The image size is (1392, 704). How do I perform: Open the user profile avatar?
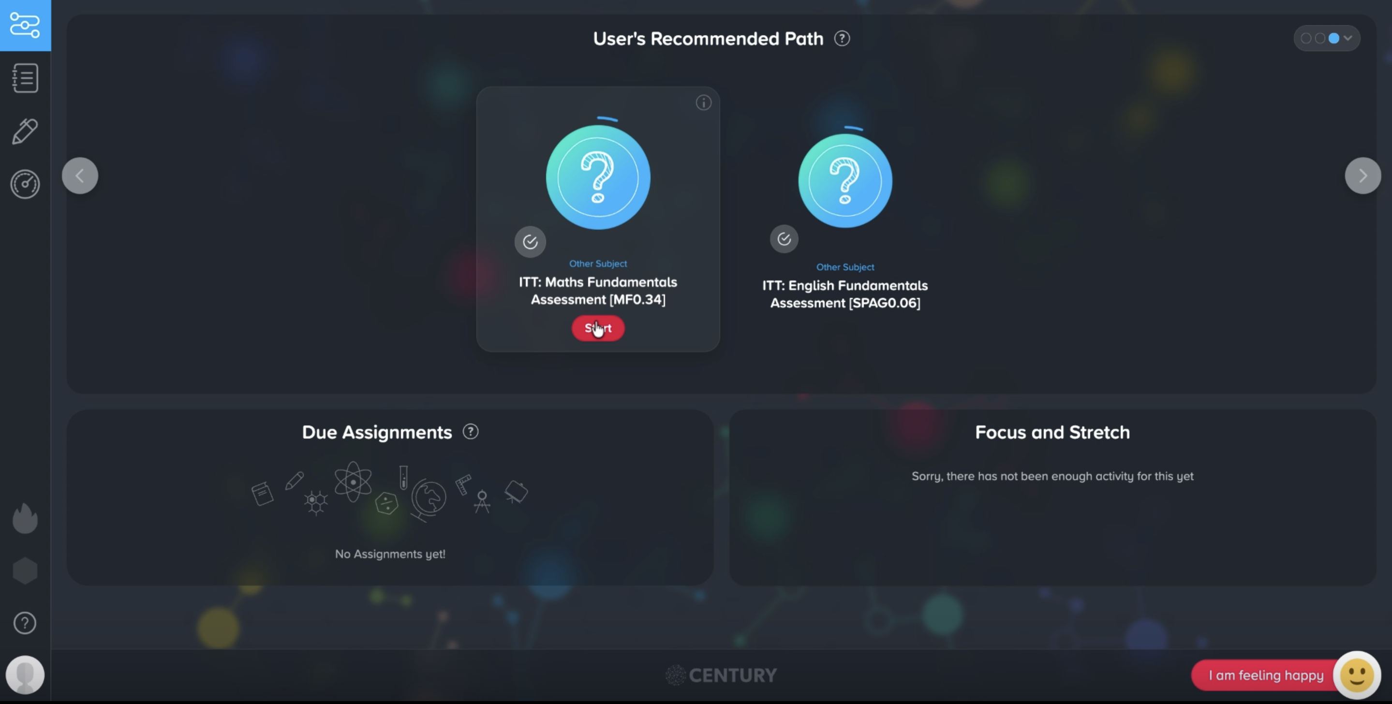[25, 675]
